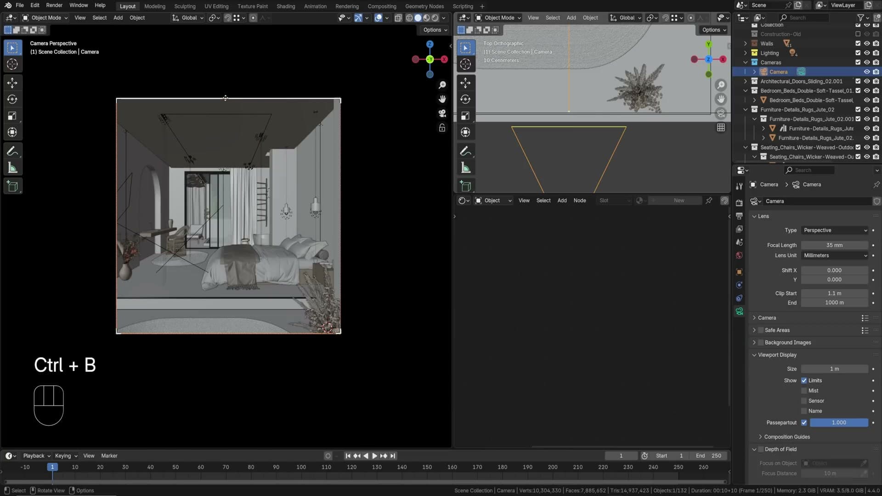This screenshot has height=496, width=882.
Task: Switch to the Shading workspace tab
Action: (x=286, y=6)
